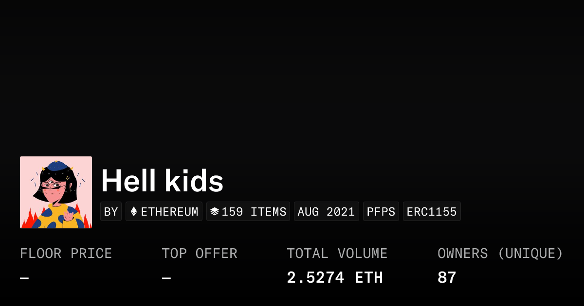Click the AUG 2021 date badge

pyautogui.click(x=326, y=212)
